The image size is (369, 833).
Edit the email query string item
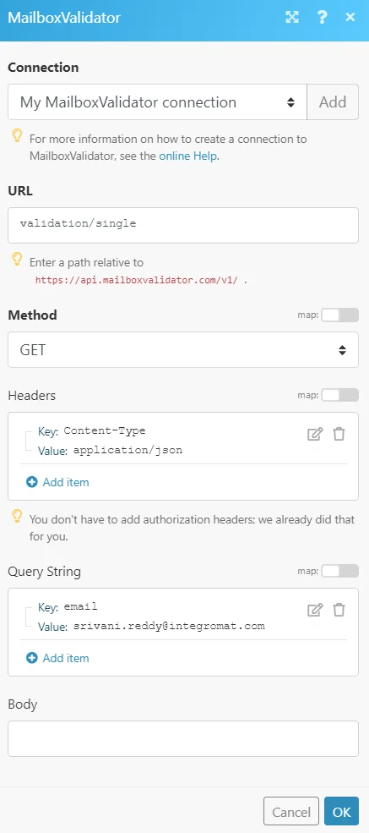[x=315, y=610]
